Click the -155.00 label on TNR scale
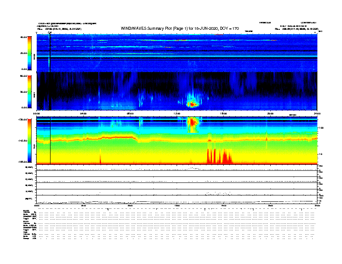This screenshot has height=264, width=342. (22, 162)
